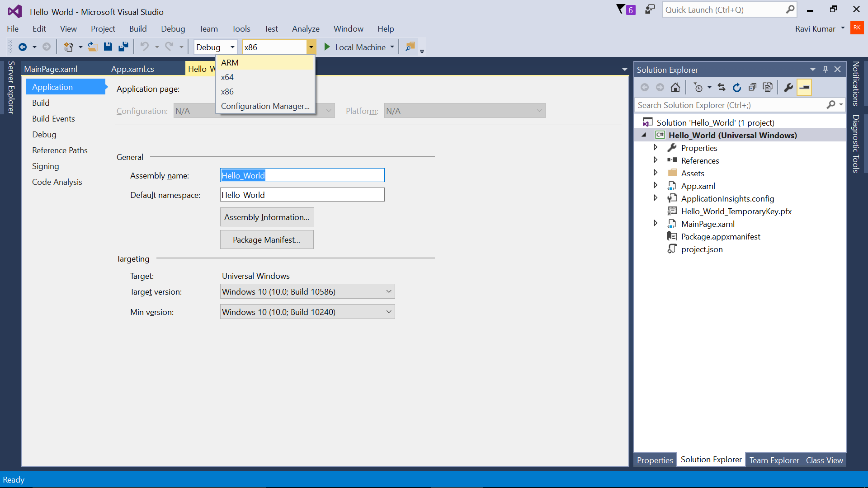Image resolution: width=868 pixels, height=488 pixels.
Task: Open the Min version dropdown
Action: [307, 312]
